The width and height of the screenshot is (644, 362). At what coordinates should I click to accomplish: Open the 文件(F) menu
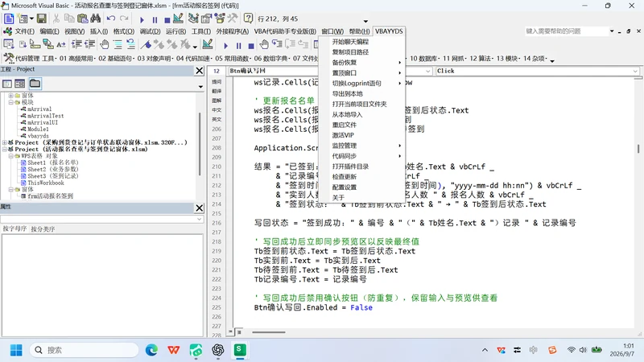25,31
